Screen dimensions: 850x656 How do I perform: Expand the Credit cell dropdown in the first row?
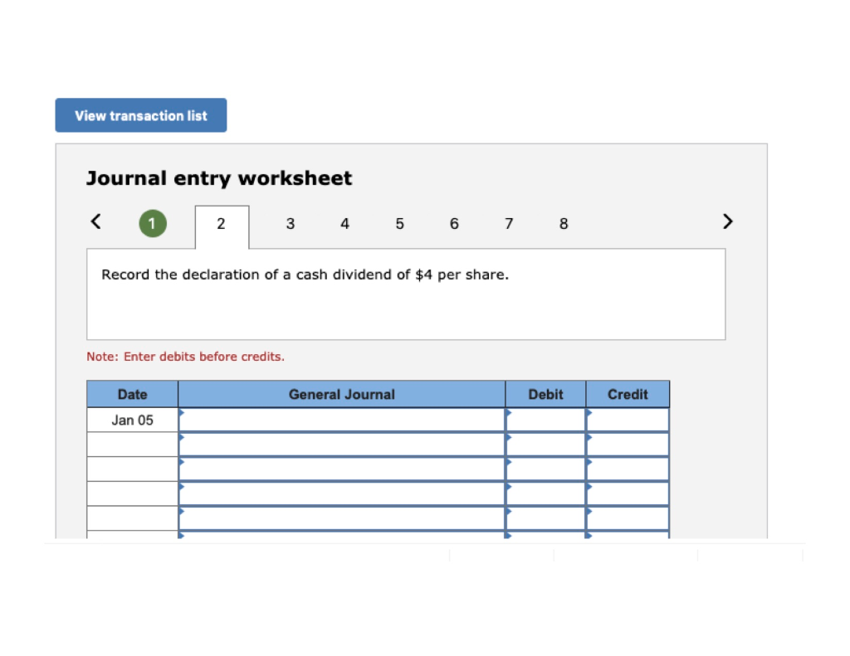[589, 411]
